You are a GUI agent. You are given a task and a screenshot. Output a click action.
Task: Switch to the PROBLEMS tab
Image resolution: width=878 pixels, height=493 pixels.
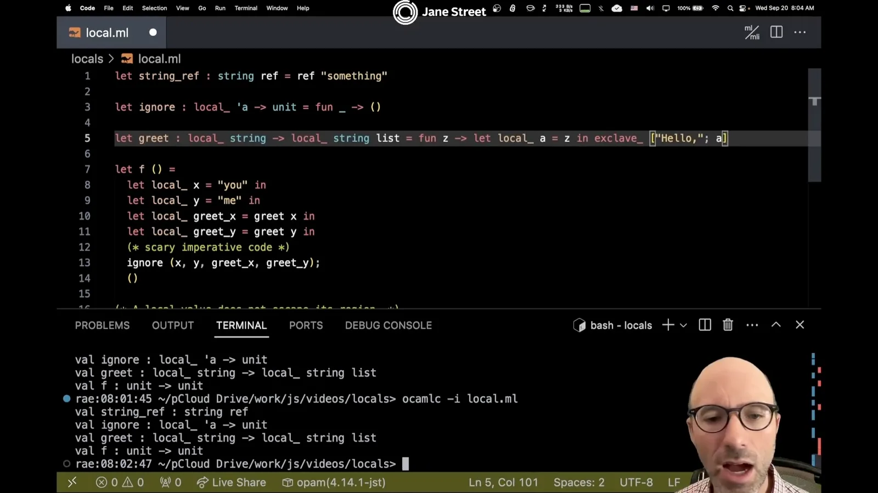pyautogui.click(x=103, y=325)
